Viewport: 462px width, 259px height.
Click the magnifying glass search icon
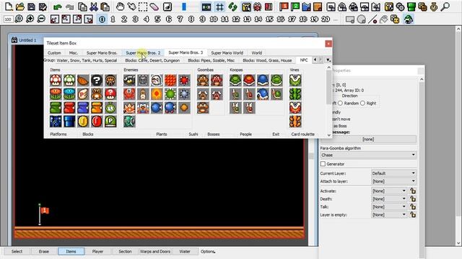pyautogui.click(x=445, y=6)
